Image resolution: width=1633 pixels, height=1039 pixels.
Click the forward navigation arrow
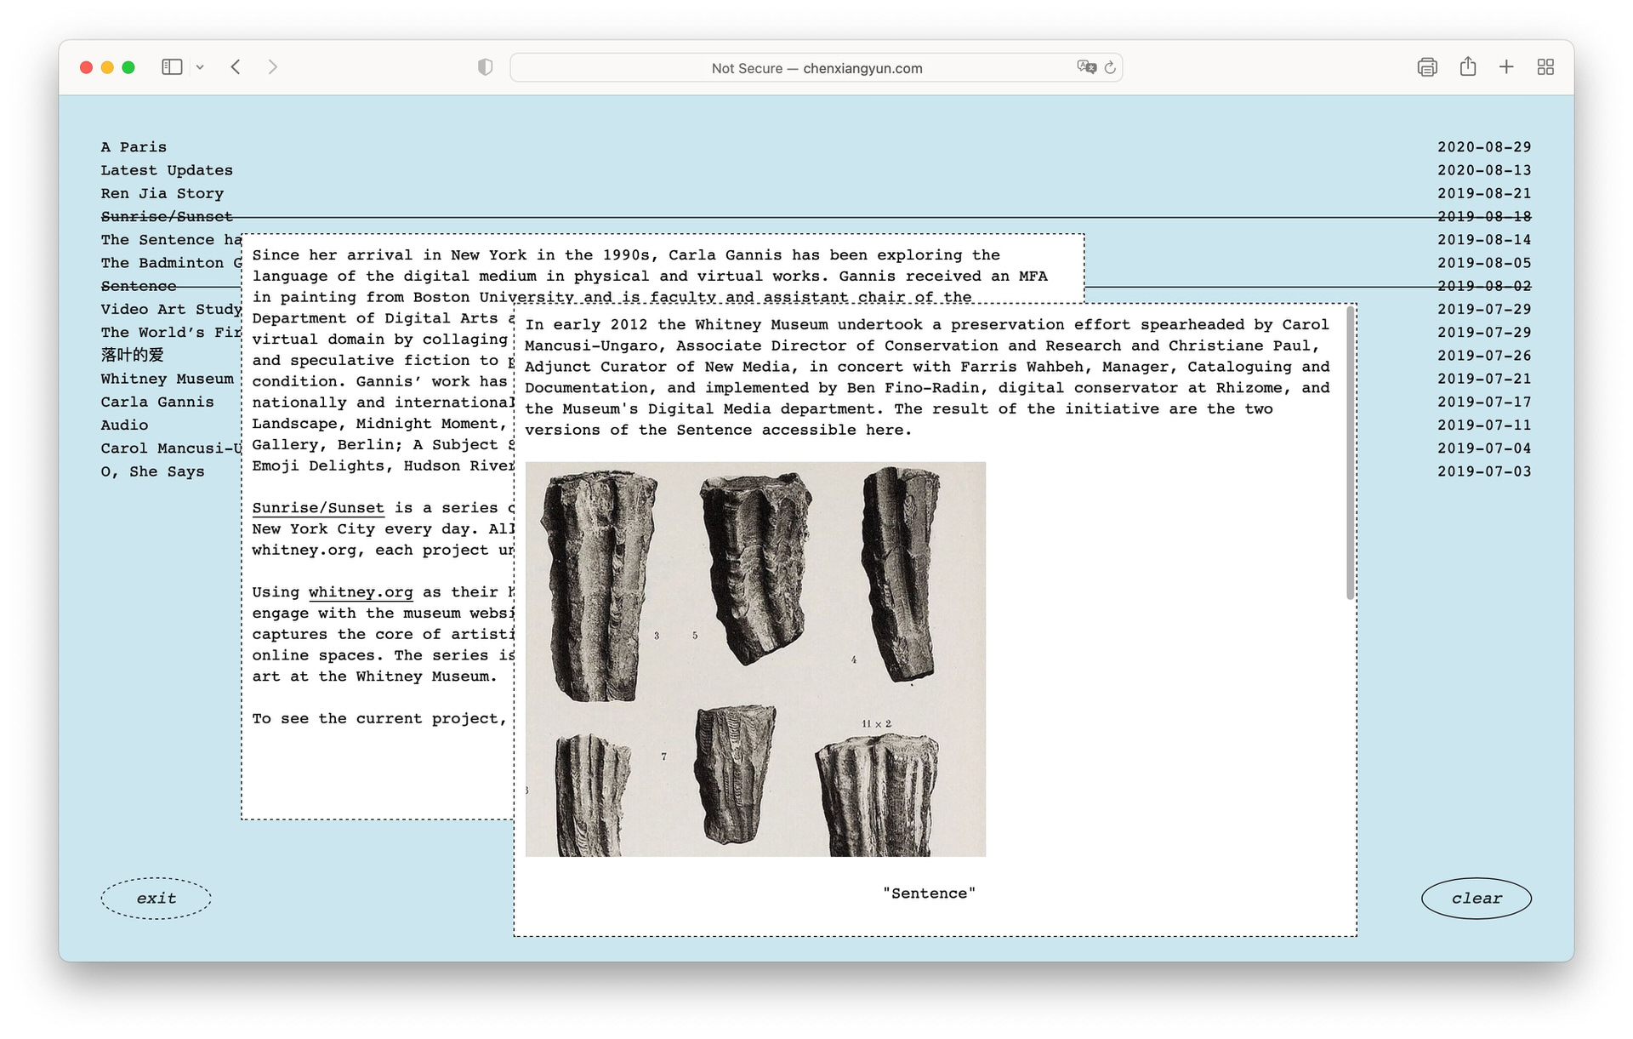click(x=272, y=67)
